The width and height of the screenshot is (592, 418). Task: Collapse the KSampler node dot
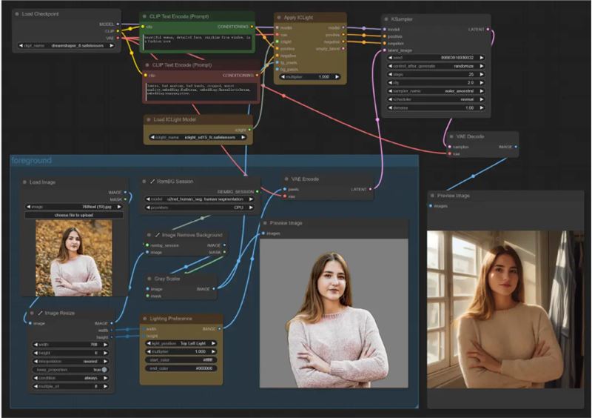coord(386,19)
